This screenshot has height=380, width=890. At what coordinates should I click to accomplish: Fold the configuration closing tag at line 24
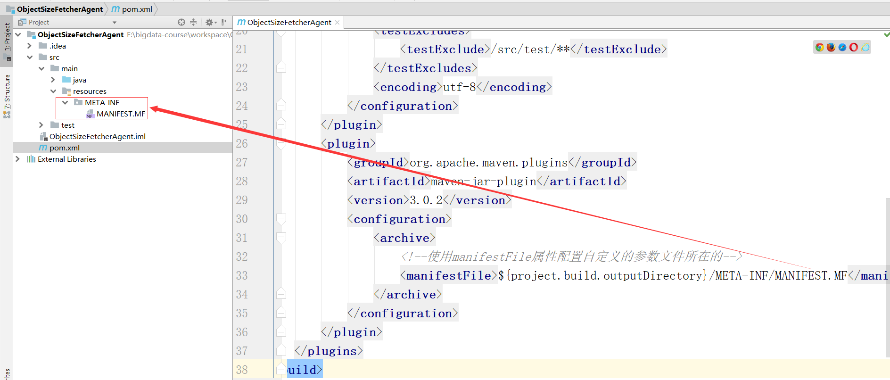pos(281,106)
